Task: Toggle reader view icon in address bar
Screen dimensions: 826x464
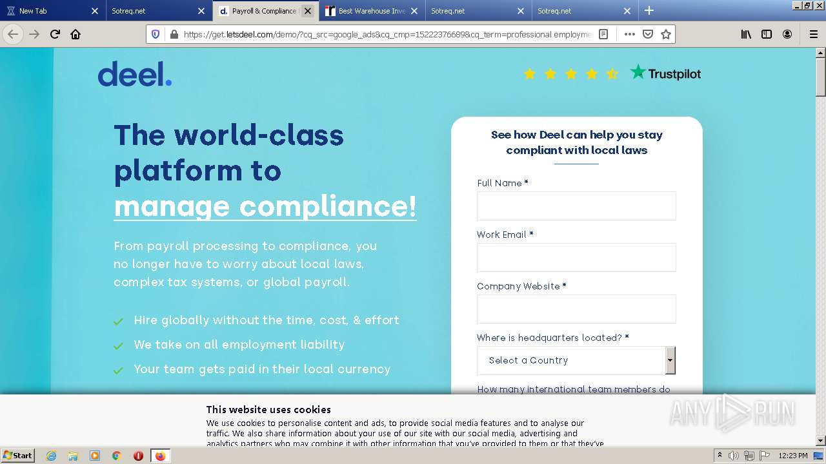Action: [603, 34]
